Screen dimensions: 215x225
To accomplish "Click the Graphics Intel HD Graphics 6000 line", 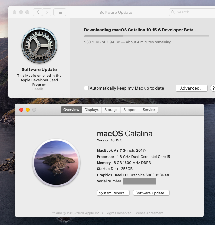I will (134, 175).
